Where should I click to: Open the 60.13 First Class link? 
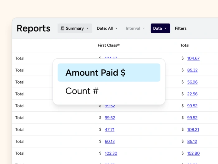click(109, 141)
